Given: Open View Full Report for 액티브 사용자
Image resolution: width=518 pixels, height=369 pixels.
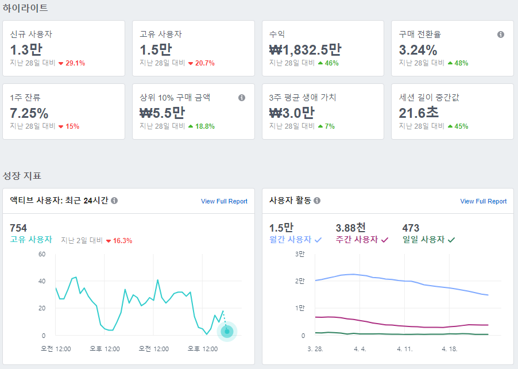Looking at the screenshot, I should 223,201.
